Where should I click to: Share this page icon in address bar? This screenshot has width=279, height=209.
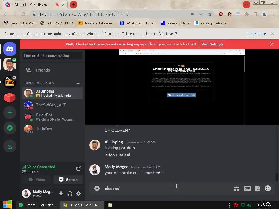pyautogui.click(x=201, y=14)
